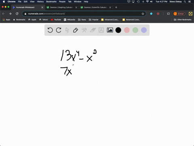Image resolution: width=194 pixels, height=146 pixels.
Task: Expand the first Advanced bookmarks folder
Action: pos(110,19)
